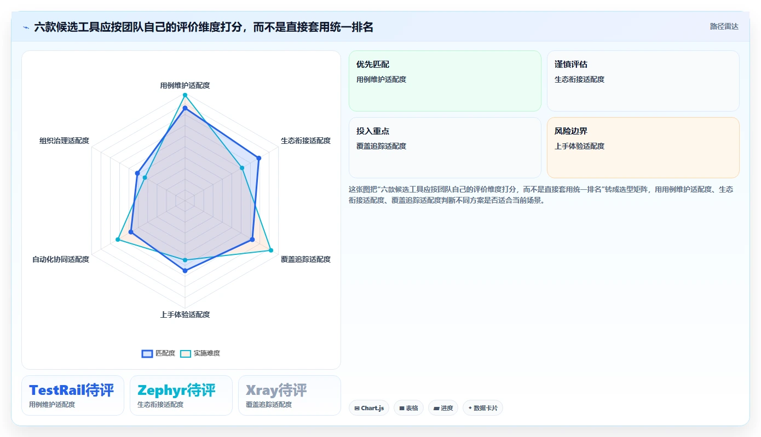Click the 路径雷达 label in the header
Screen dimensions: 761x437
724,26
